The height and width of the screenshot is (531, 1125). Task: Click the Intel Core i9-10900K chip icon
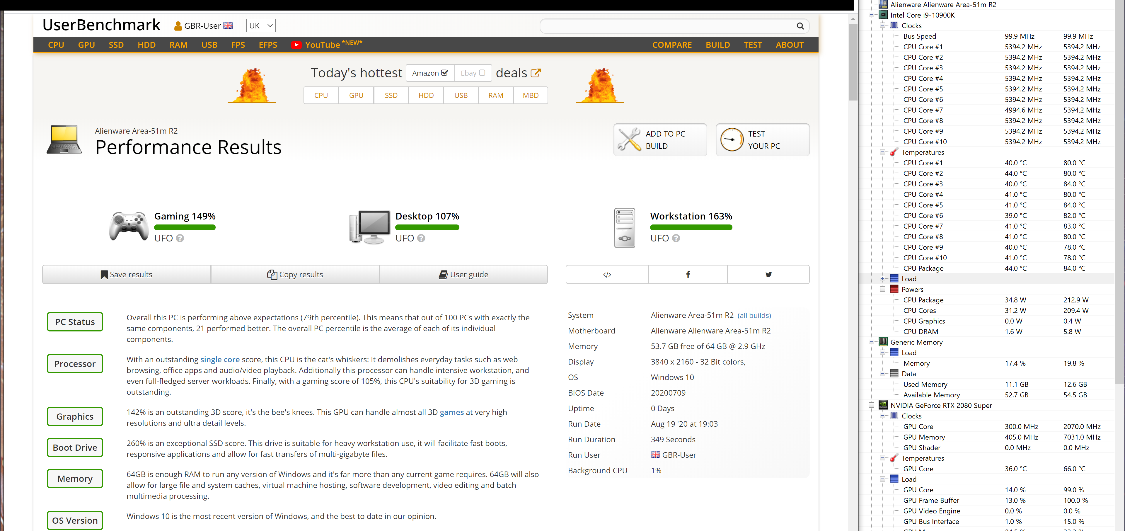(883, 15)
